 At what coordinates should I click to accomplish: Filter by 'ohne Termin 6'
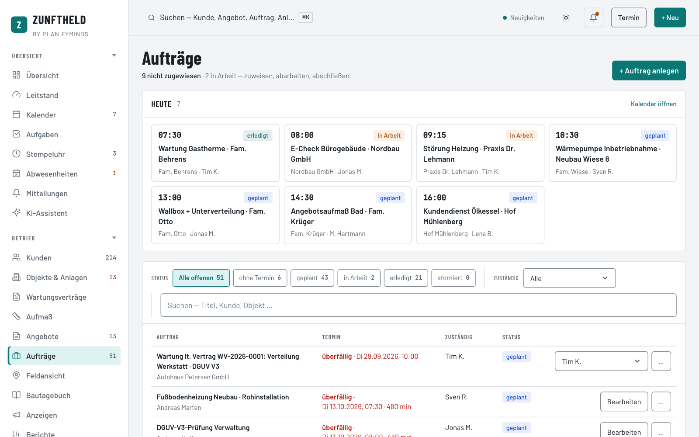[x=260, y=278]
